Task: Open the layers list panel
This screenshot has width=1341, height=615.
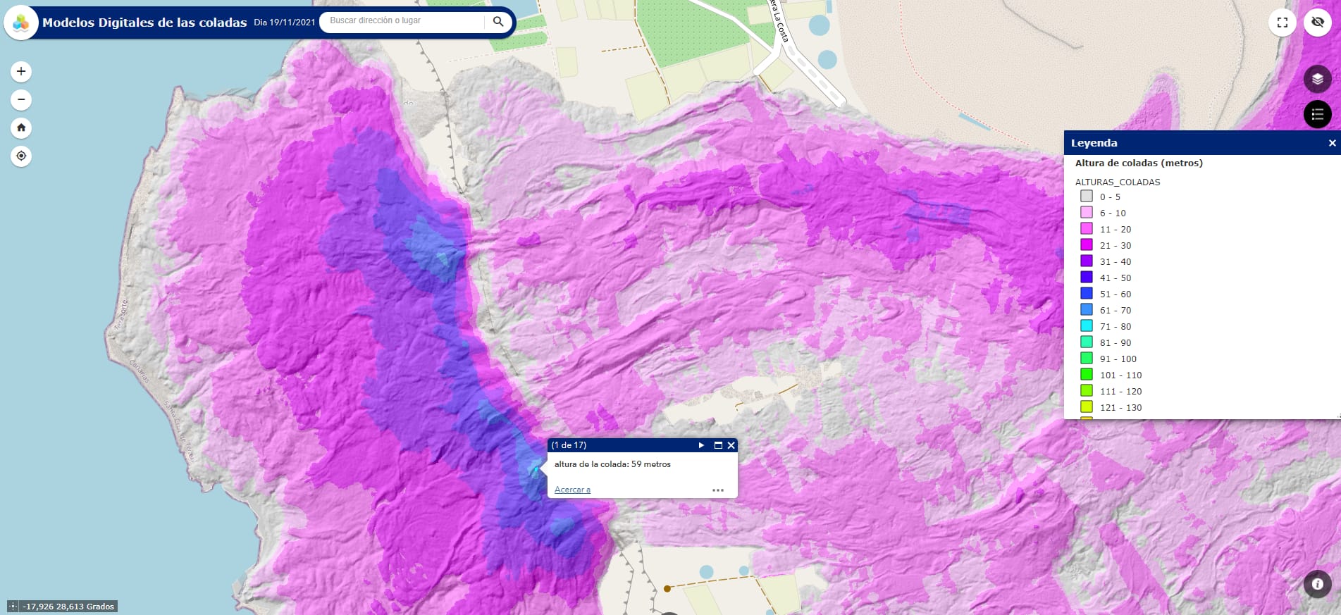Action: pyautogui.click(x=1317, y=79)
